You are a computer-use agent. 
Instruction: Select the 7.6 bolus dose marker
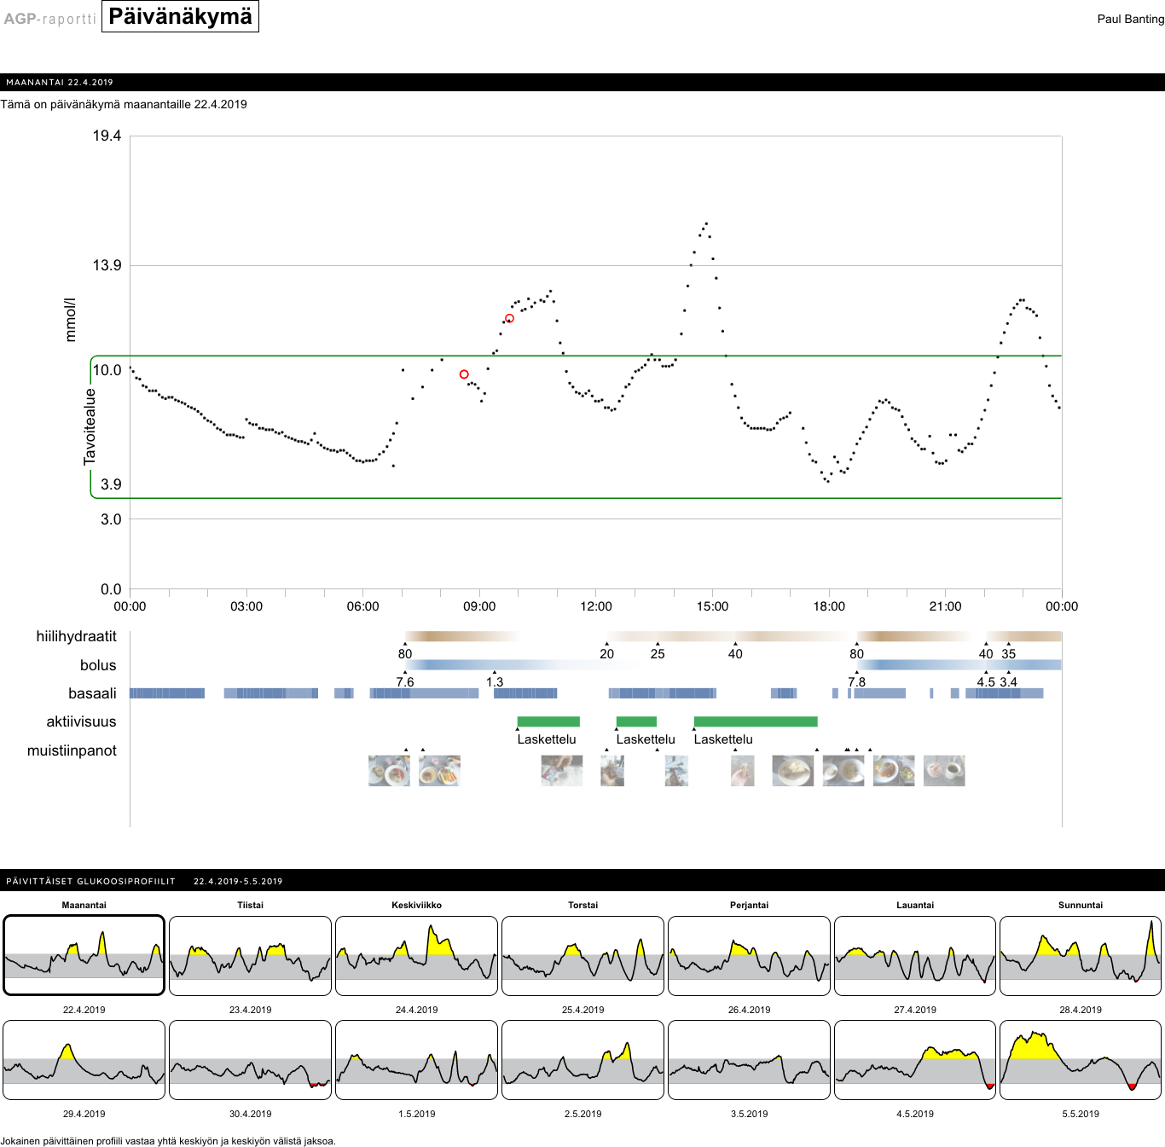[x=405, y=681]
